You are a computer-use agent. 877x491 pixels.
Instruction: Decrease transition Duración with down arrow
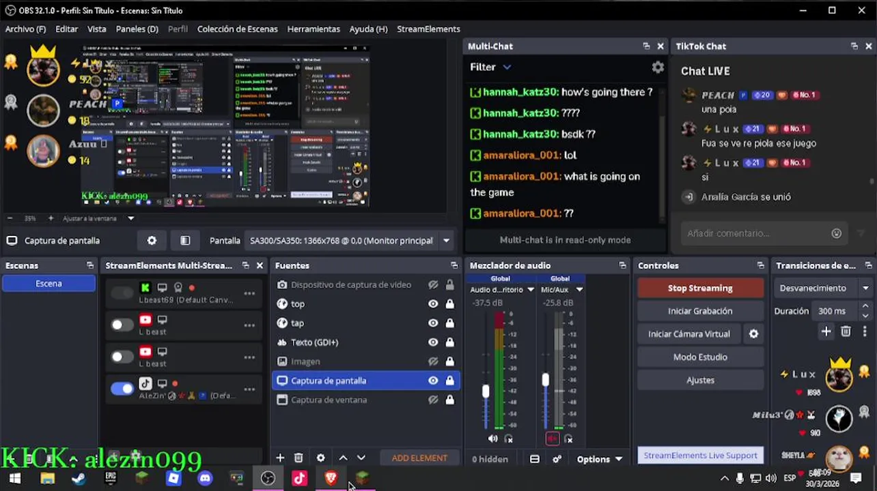(865, 315)
